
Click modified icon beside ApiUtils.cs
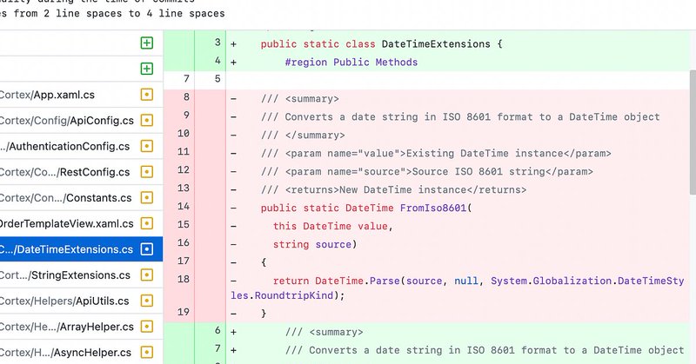(x=147, y=301)
